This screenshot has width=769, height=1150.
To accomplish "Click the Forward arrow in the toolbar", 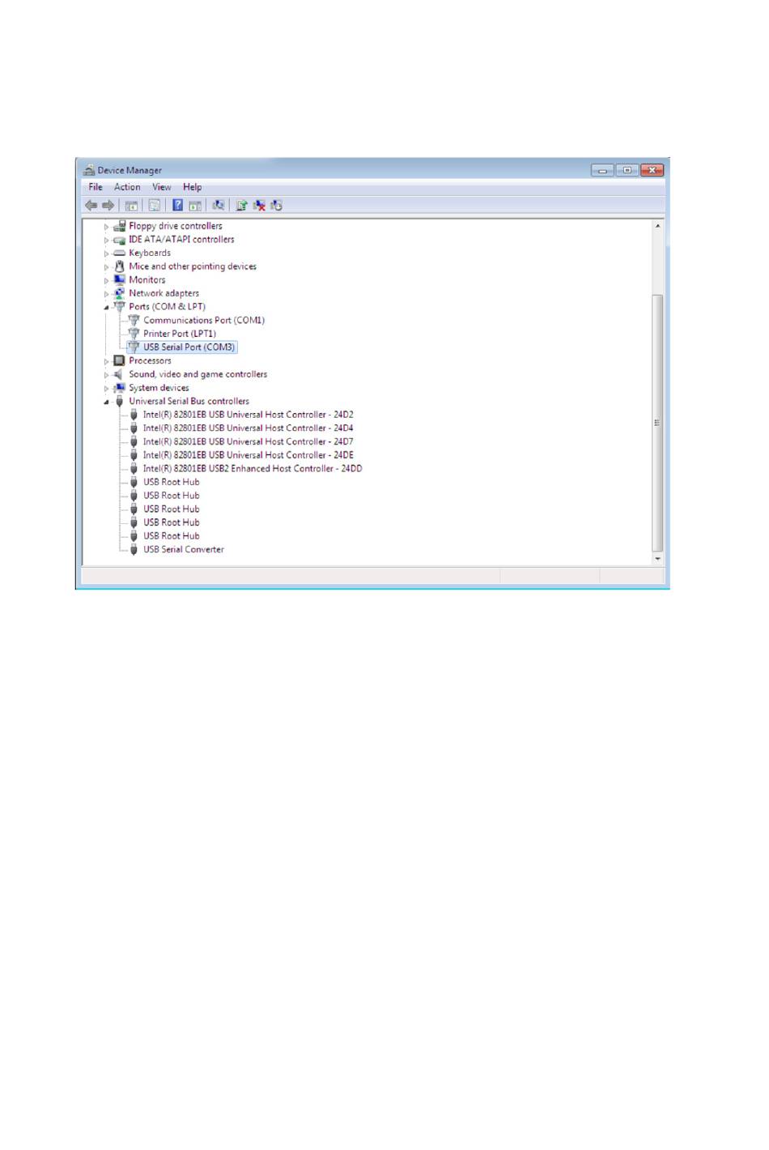I will click(x=108, y=206).
